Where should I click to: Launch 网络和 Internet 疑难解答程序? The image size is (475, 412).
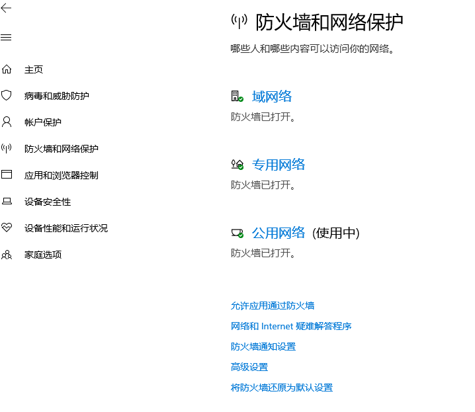(291, 326)
